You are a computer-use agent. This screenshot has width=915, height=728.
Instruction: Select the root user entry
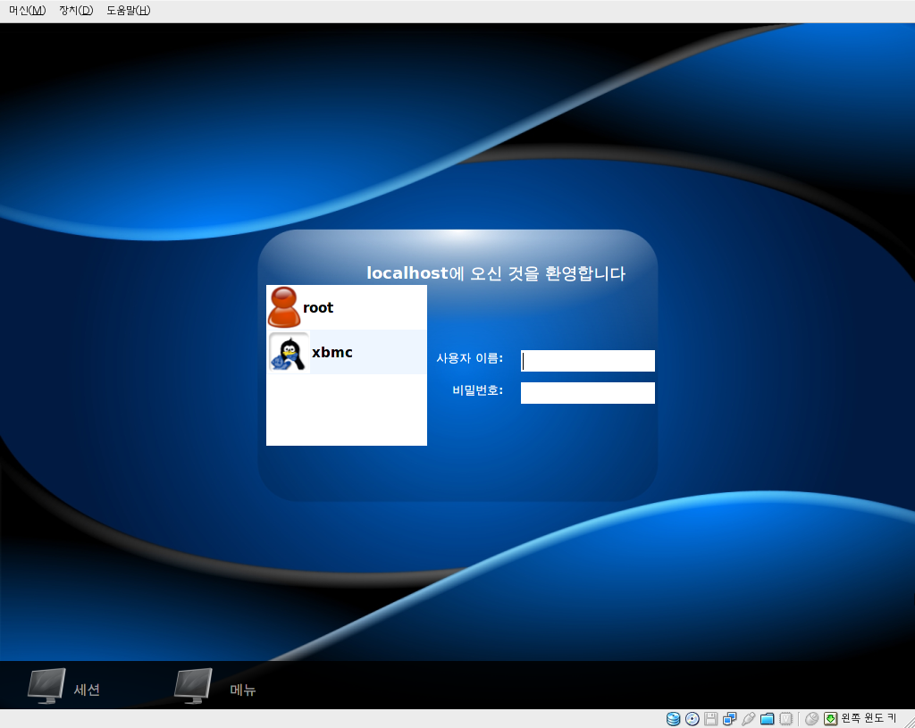pyautogui.click(x=347, y=307)
